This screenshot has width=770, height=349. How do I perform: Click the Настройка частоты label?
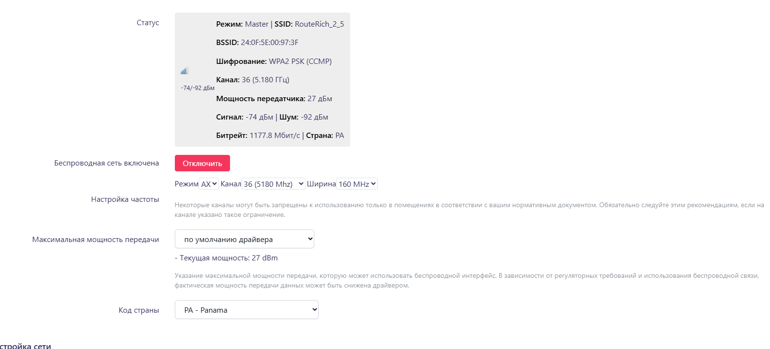125,199
